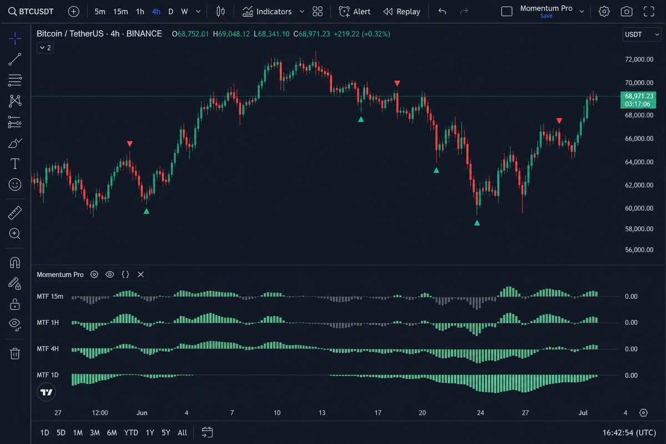666x444 pixels.
Task: View Momentum Pro source code
Action: click(x=125, y=274)
